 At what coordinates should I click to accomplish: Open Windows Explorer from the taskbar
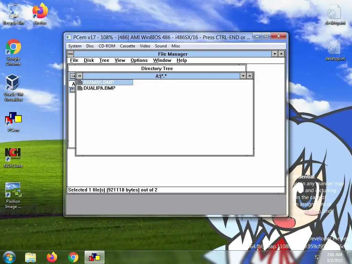[x=31, y=257]
